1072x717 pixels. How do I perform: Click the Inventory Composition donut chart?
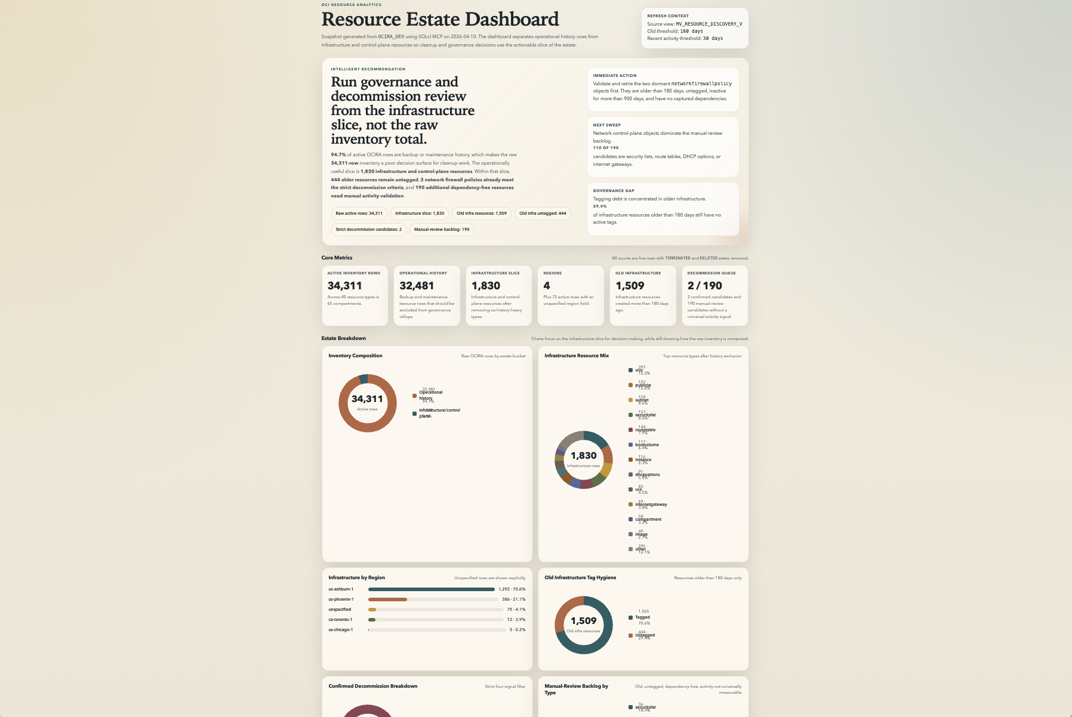tap(368, 403)
